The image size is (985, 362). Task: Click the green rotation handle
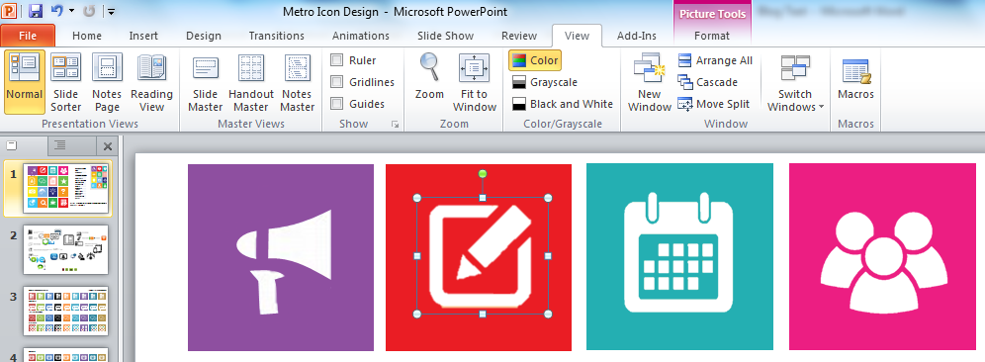click(483, 173)
